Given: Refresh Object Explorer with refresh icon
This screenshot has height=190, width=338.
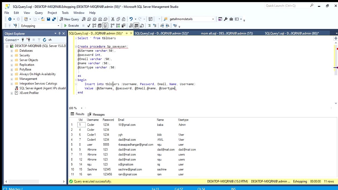Looking at the screenshot, I should pos(44,40).
